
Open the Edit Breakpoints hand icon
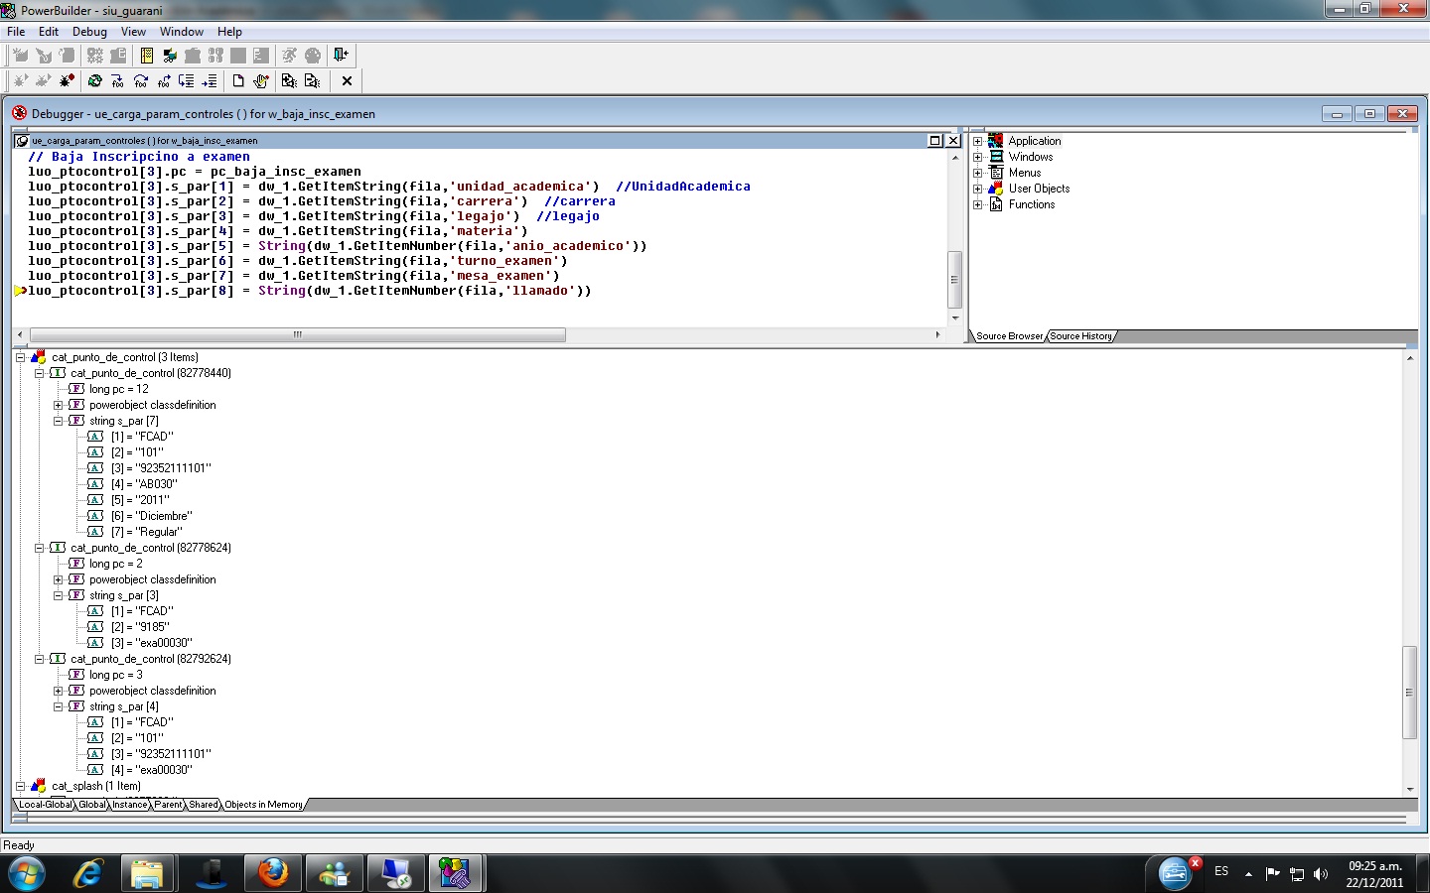pyautogui.click(x=261, y=81)
